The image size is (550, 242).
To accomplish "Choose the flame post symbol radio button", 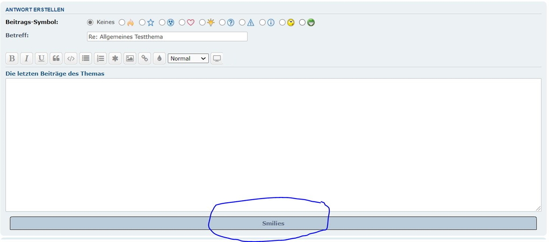I will [122, 23].
